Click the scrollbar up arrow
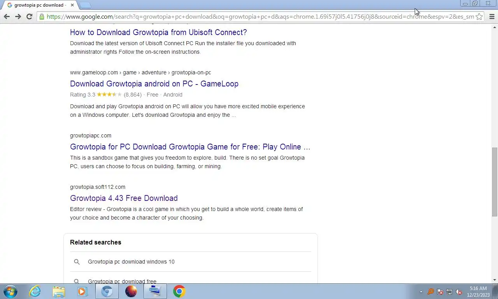498x299 pixels. (x=495, y=27)
